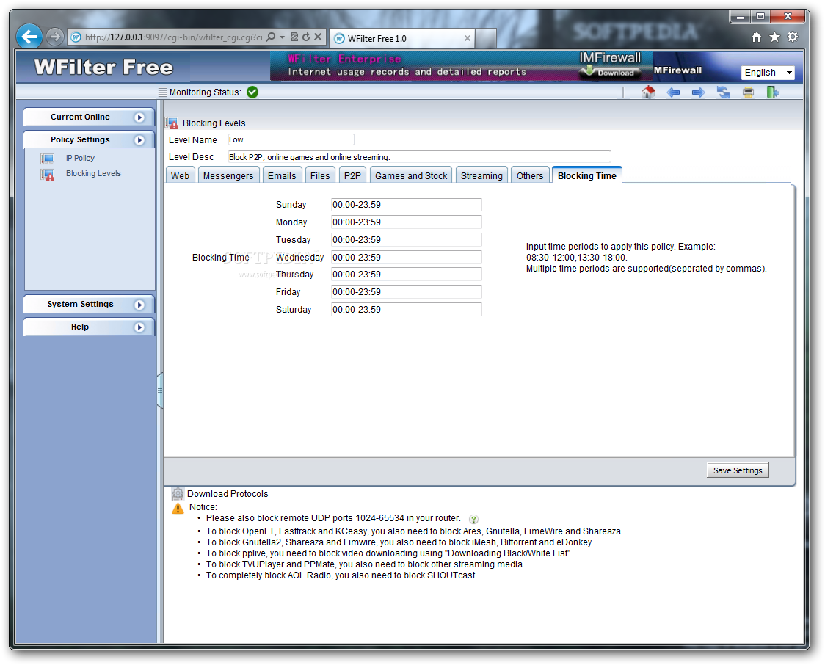Image resolution: width=825 pixels, height=665 pixels.
Task: Switch to the Games and Stock tab
Action: (x=411, y=175)
